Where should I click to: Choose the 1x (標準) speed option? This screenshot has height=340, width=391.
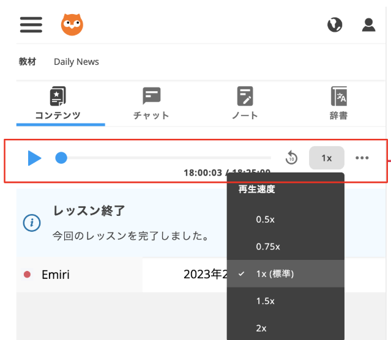click(x=275, y=274)
